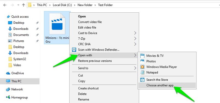Screen dimensions: 220x103
Task: Expand arrow next to 7-Zip
Action: point(135,38)
